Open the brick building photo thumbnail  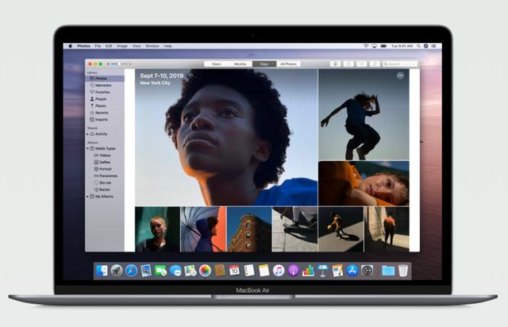(249, 229)
